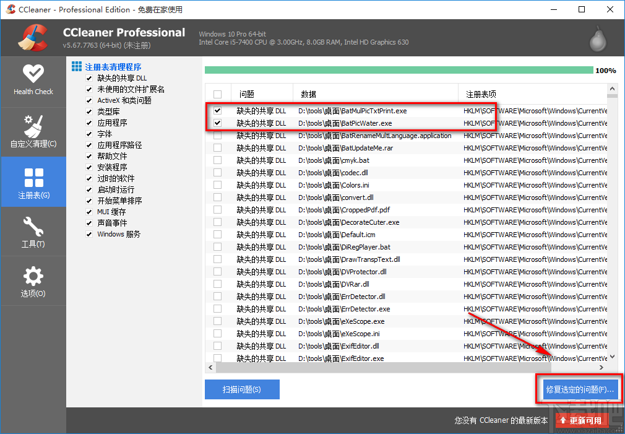Uncheck the BatMulPicTxtPrint.exe row checkbox

click(x=217, y=111)
